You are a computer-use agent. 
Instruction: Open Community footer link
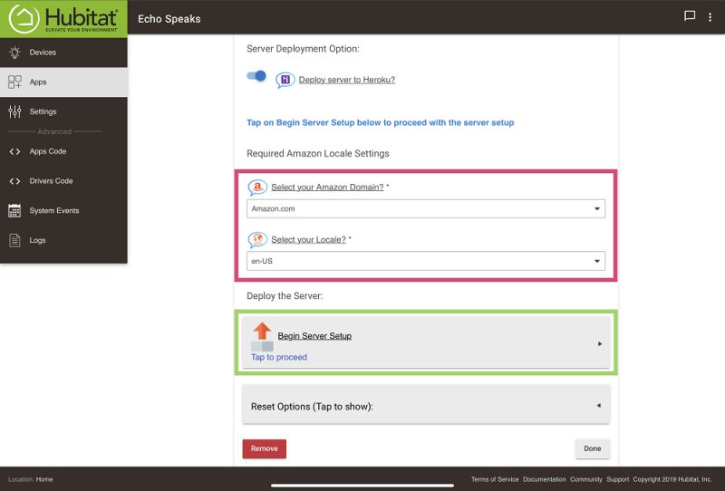[x=585, y=479]
